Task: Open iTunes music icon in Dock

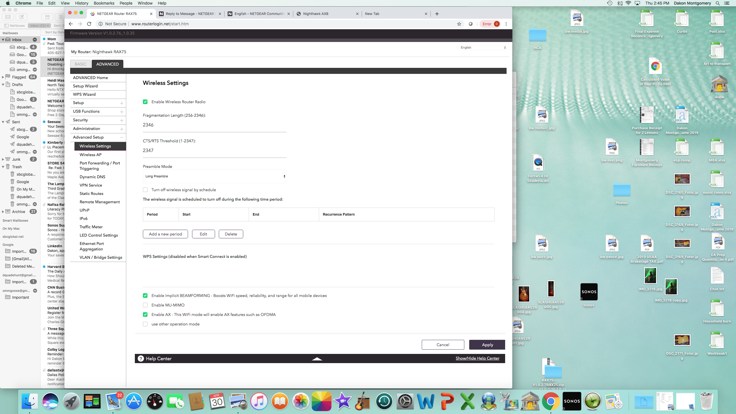Action: point(259,401)
